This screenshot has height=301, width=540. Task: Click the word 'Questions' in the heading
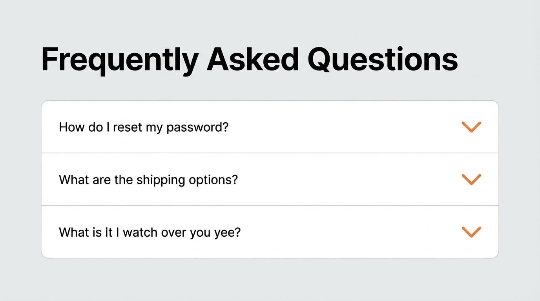383,60
